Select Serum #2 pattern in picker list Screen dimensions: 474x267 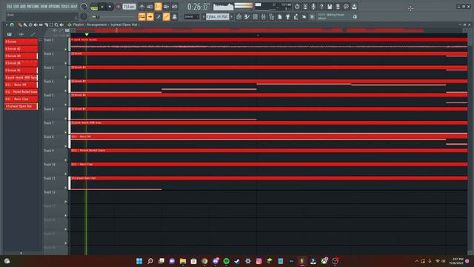[x=21, y=49]
